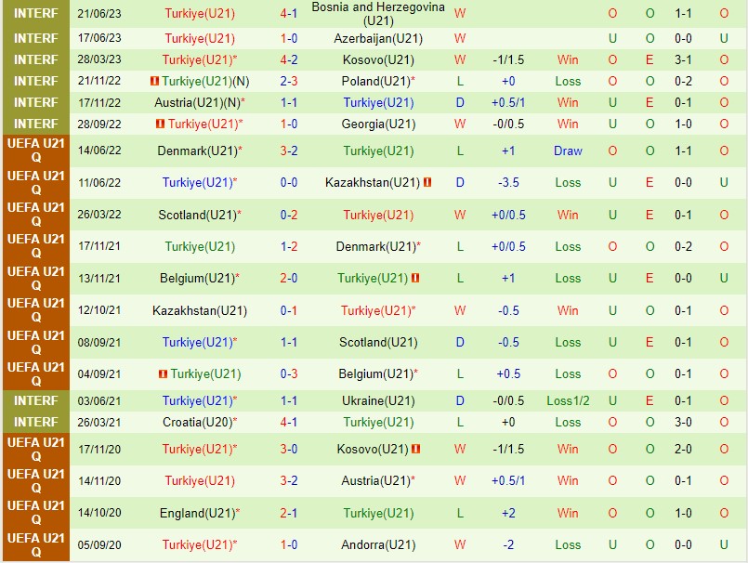Click red card icon beside Turkiye(U21) on 28/09/22
This screenshot has width=748, height=563.
pos(160,124)
